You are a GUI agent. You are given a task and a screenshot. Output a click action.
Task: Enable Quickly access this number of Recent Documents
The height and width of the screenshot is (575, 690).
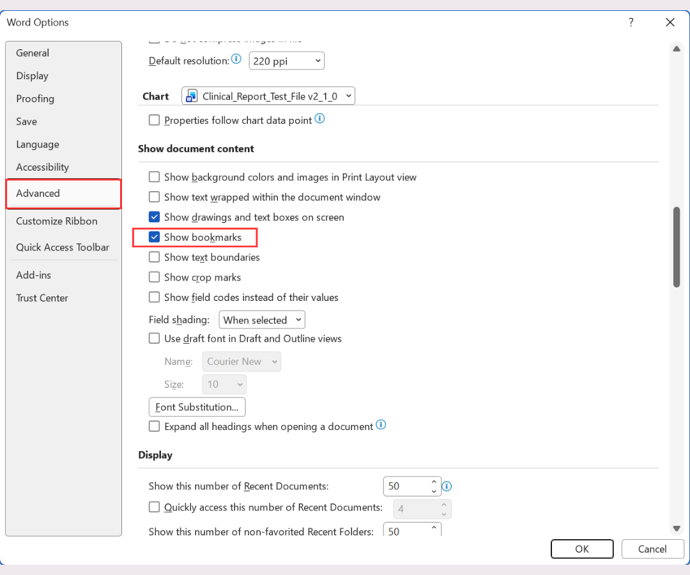(154, 507)
